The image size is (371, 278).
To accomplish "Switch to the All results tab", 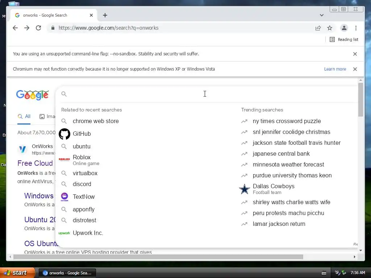I will 24,116.
